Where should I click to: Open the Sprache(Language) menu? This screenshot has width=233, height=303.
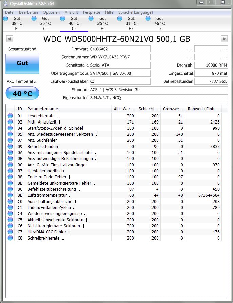click(x=136, y=12)
